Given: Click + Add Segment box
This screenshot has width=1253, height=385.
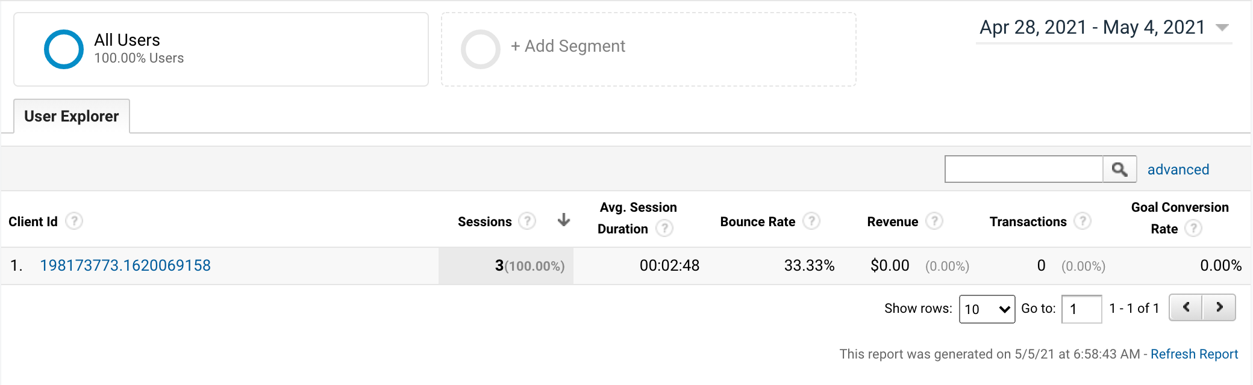Looking at the screenshot, I should [649, 49].
